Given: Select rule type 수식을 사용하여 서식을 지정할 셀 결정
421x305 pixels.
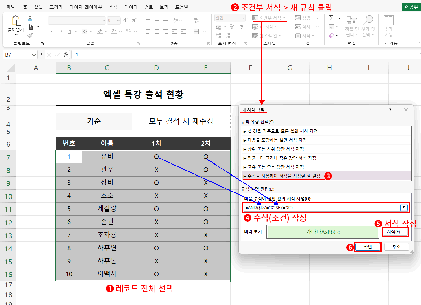Looking at the screenshot, I should coord(326,176).
